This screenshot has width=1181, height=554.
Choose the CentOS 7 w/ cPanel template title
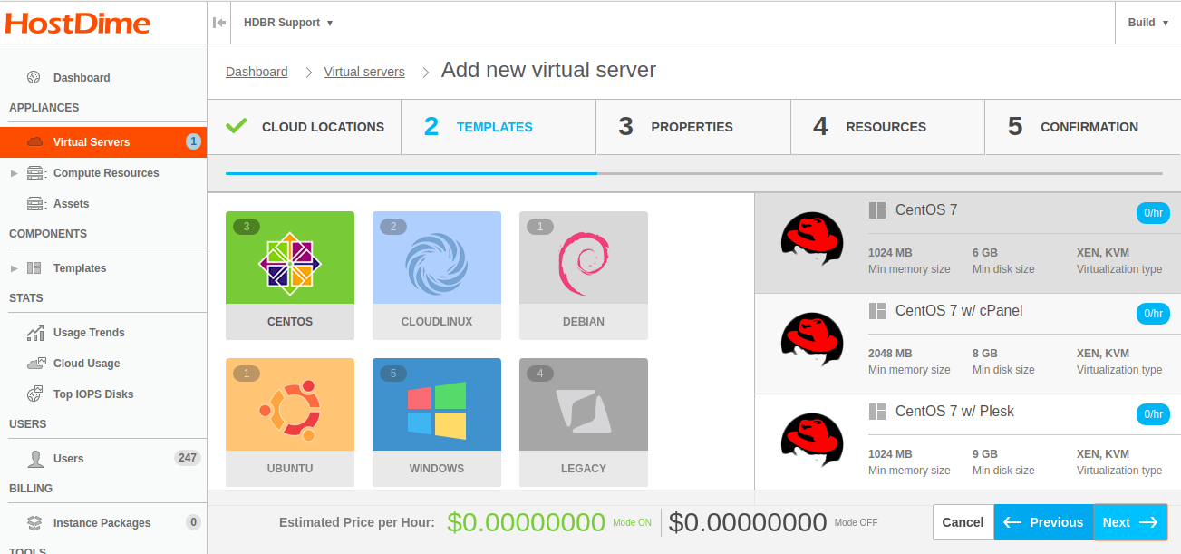[x=959, y=311]
